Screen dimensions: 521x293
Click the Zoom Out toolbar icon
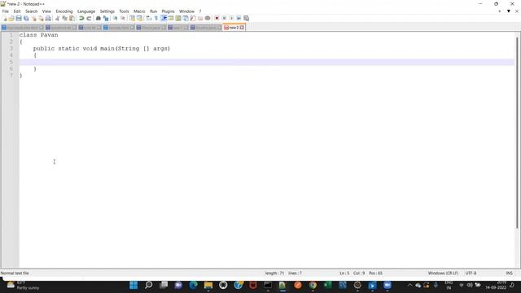[x=123, y=18]
